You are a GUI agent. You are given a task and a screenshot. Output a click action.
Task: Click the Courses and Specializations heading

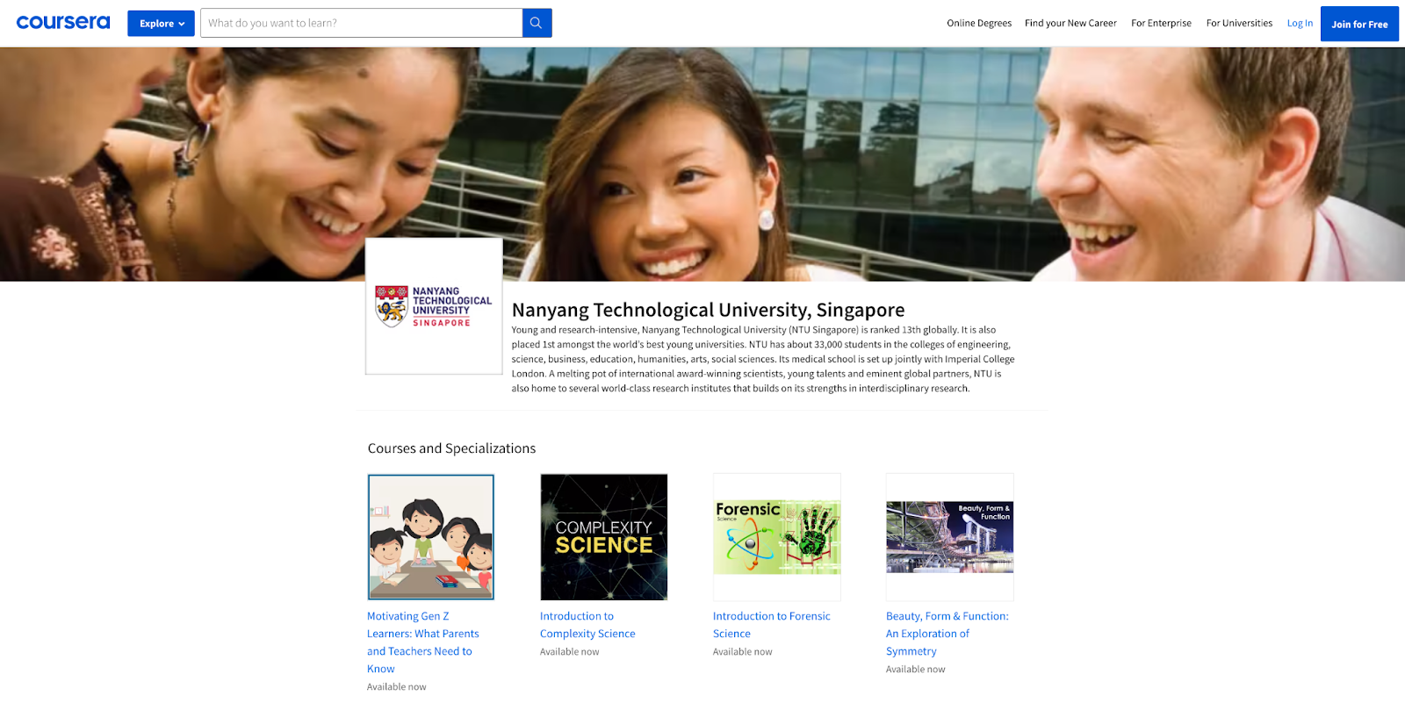(x=451, y=448)
